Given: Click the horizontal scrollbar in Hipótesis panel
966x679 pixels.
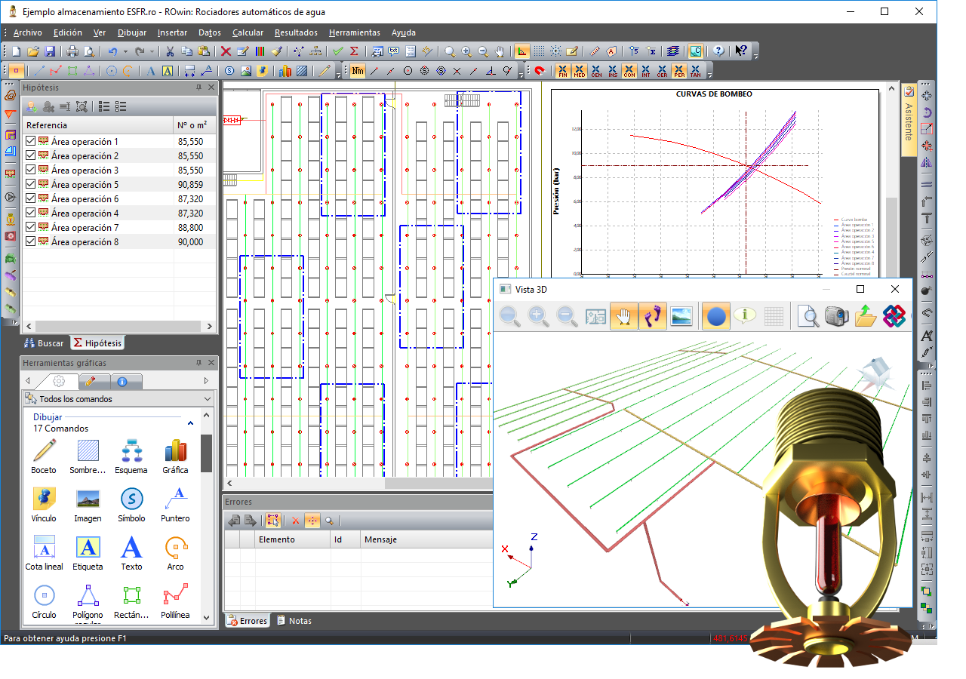Looking at the screenshot, I should coord(118,327).
